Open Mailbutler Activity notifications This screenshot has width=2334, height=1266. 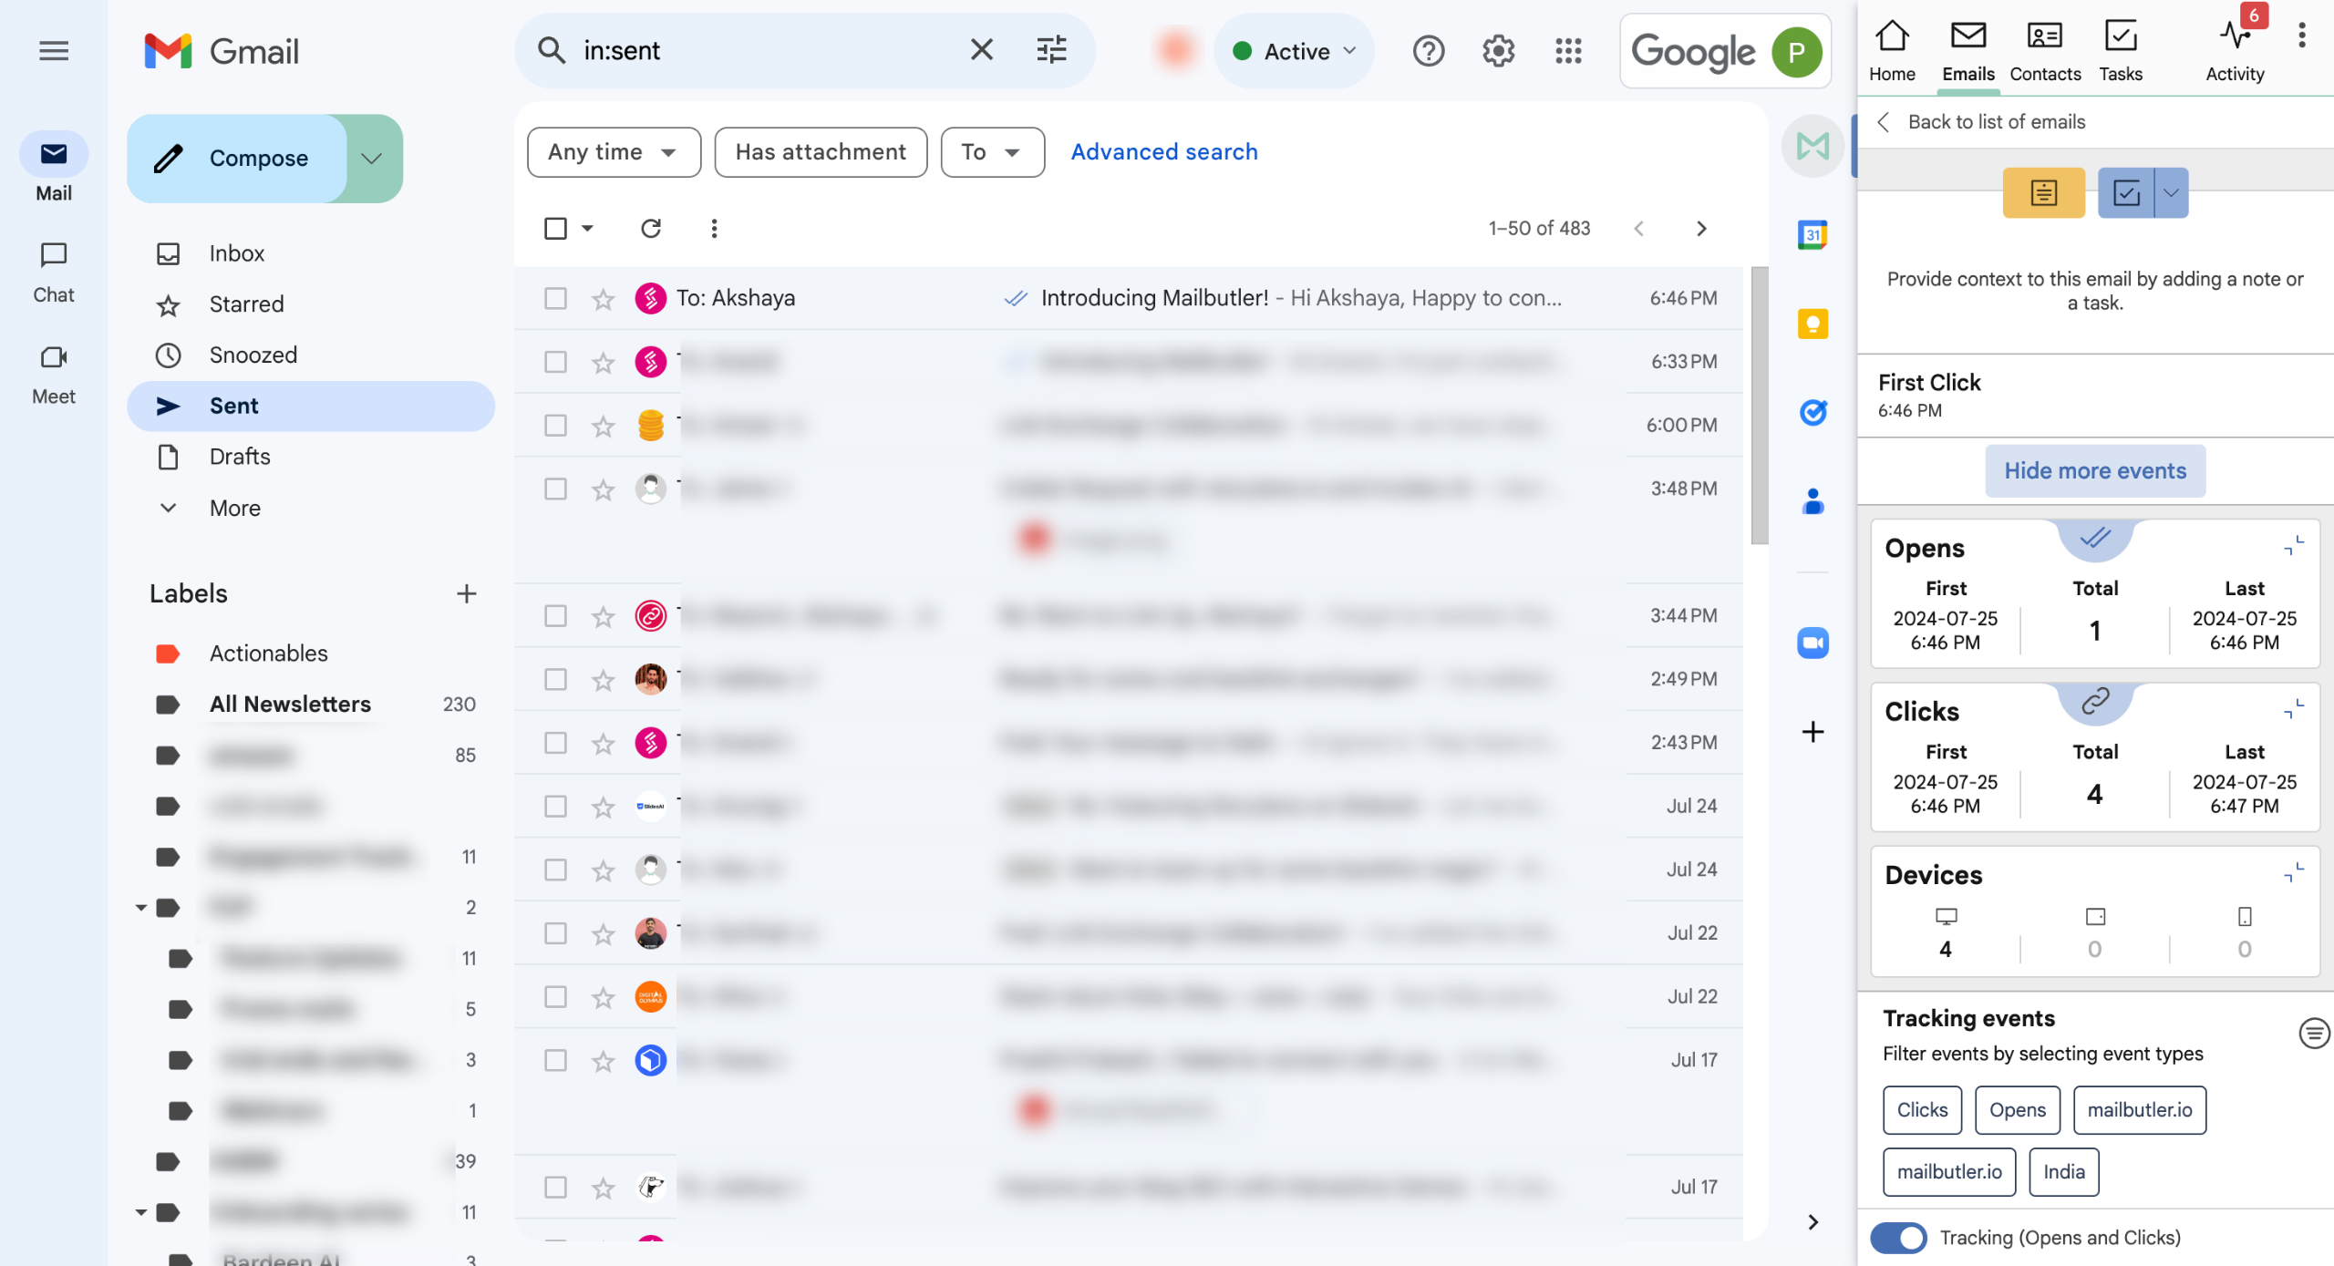[2235, 50]
